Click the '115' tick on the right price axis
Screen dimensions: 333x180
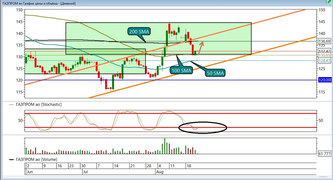322,92
